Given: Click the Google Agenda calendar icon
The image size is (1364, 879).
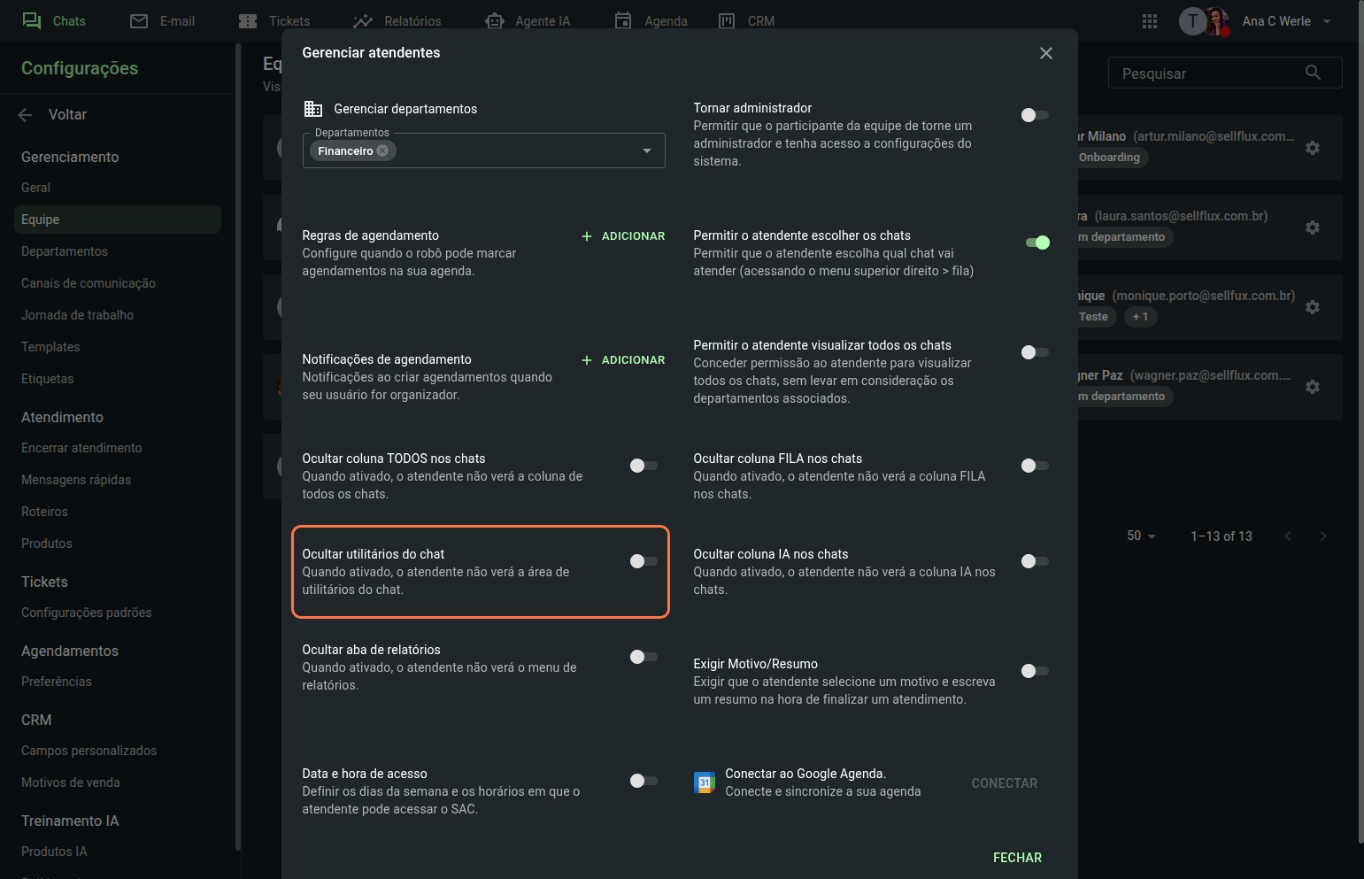Looking at the screenshot, I should (705, 783).
